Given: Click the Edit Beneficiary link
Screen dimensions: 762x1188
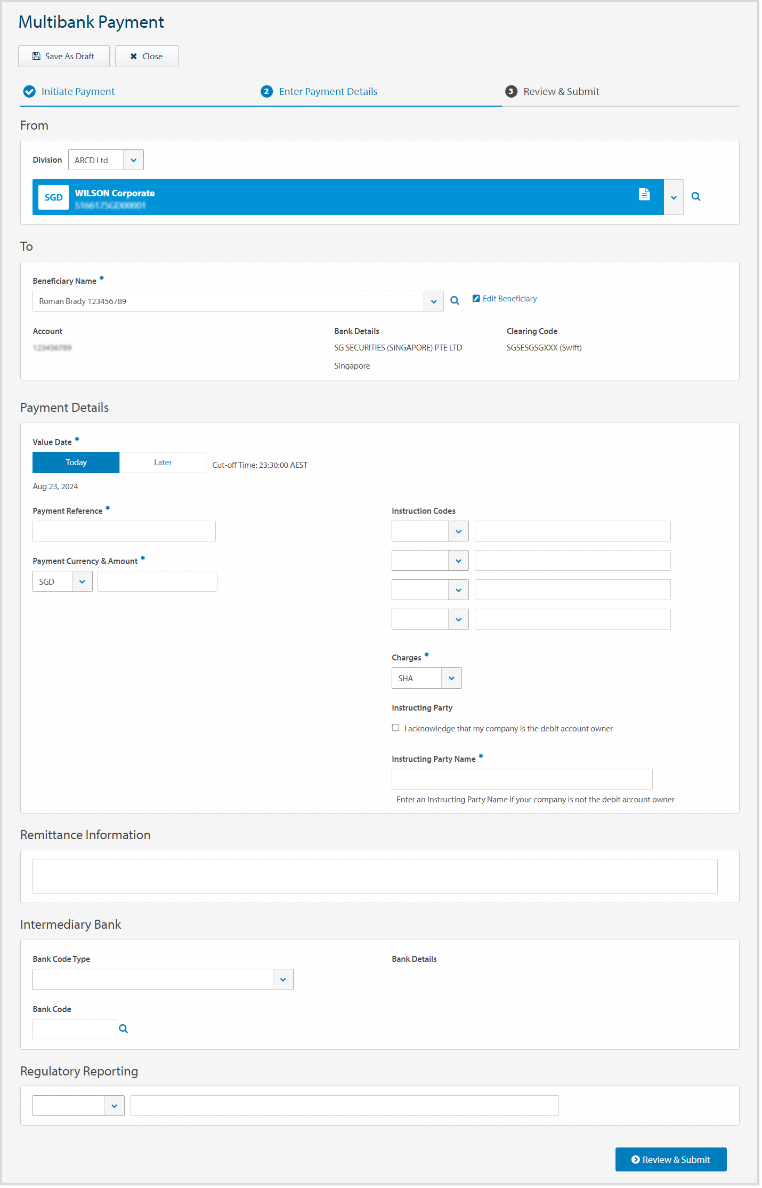Looking at the screenshot, I should click(505, 299).
